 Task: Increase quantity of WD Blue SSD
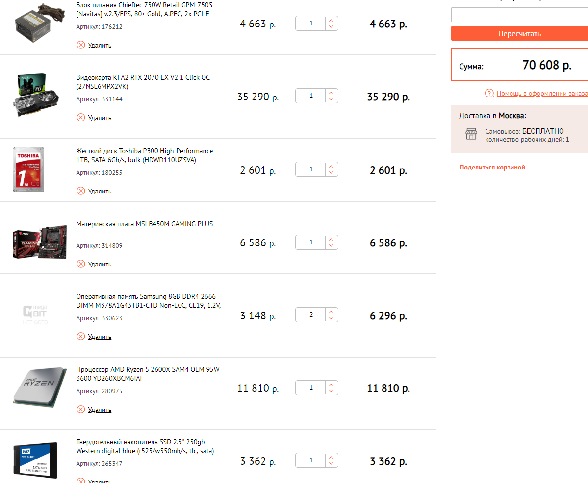tap(332, 458)
